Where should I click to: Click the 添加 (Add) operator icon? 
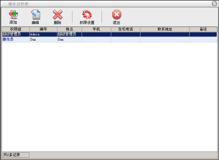tap(13, 15)
